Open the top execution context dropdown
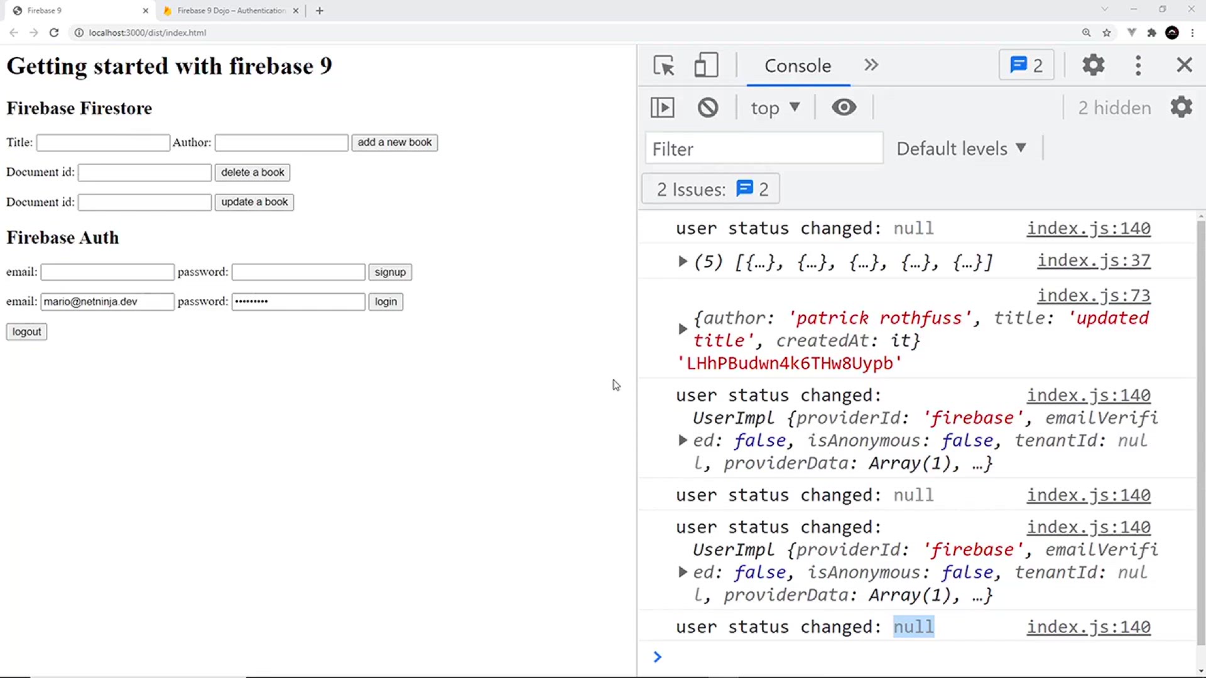 775,108
